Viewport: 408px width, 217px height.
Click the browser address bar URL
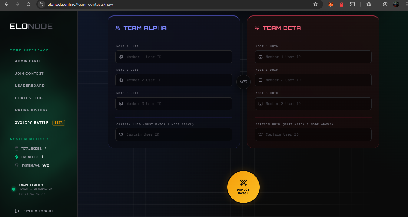pos(80,4)
